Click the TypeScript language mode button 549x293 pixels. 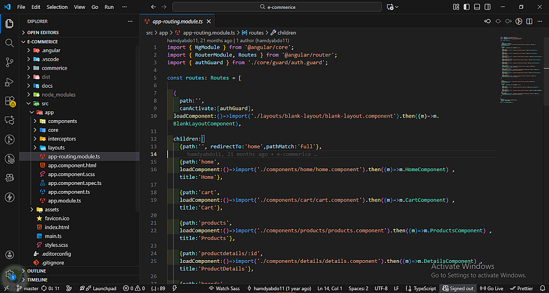(422, 288)
